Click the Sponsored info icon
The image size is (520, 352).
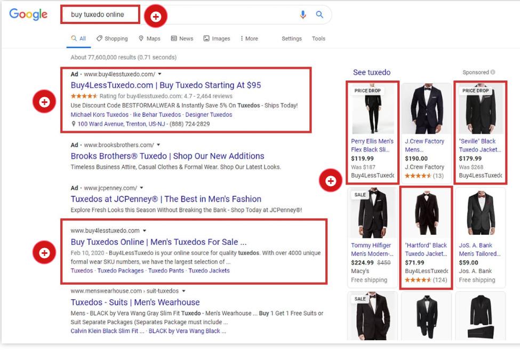(x=493, y=72)
